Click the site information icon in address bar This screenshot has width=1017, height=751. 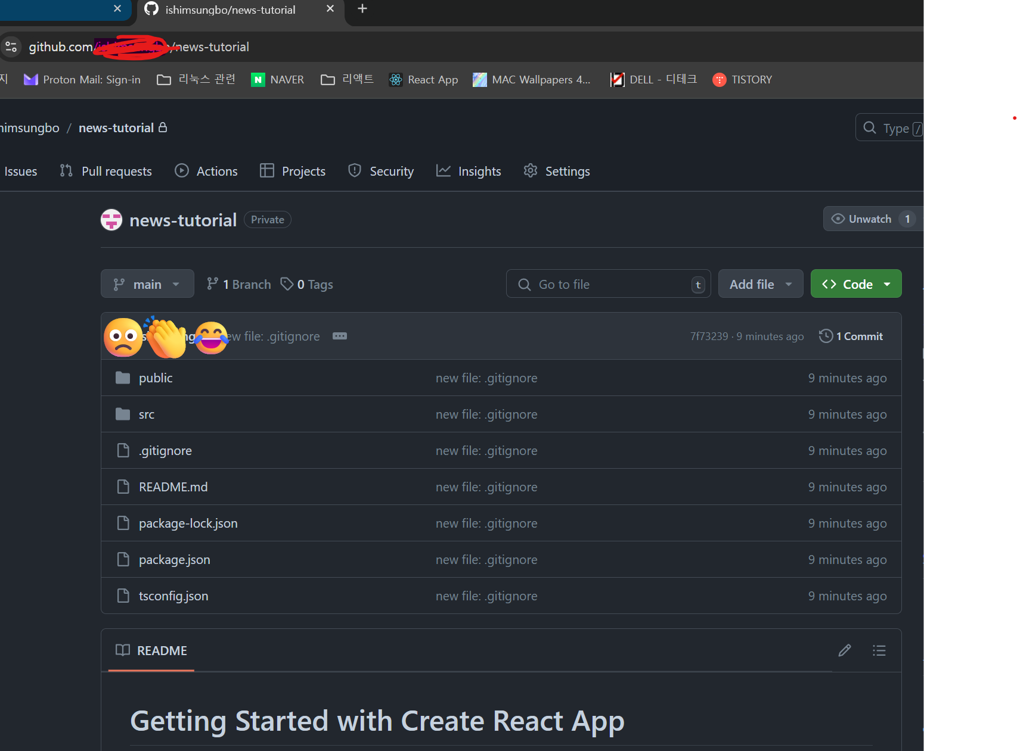[x=11, y=46]
